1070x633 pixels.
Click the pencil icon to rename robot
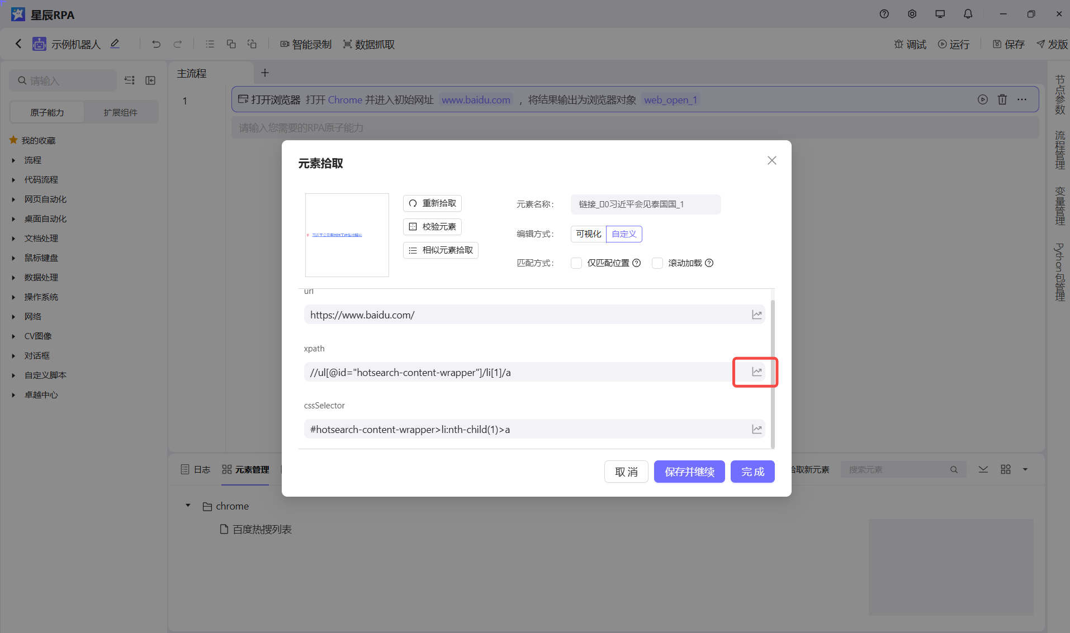[115, 44]
